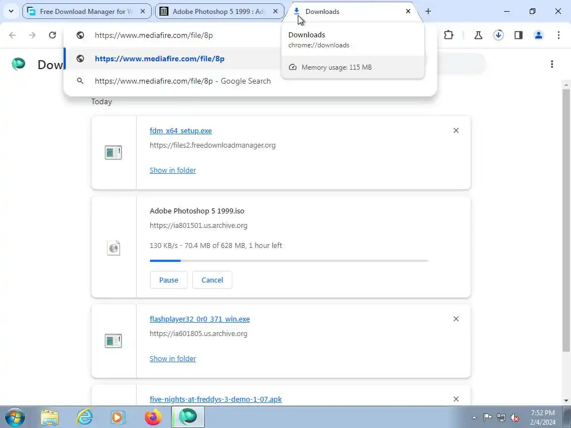Pause the Adobe Photoshop 5 1999.iso download
Viewport: 571px width, 428px height.
tap(168, 280)
